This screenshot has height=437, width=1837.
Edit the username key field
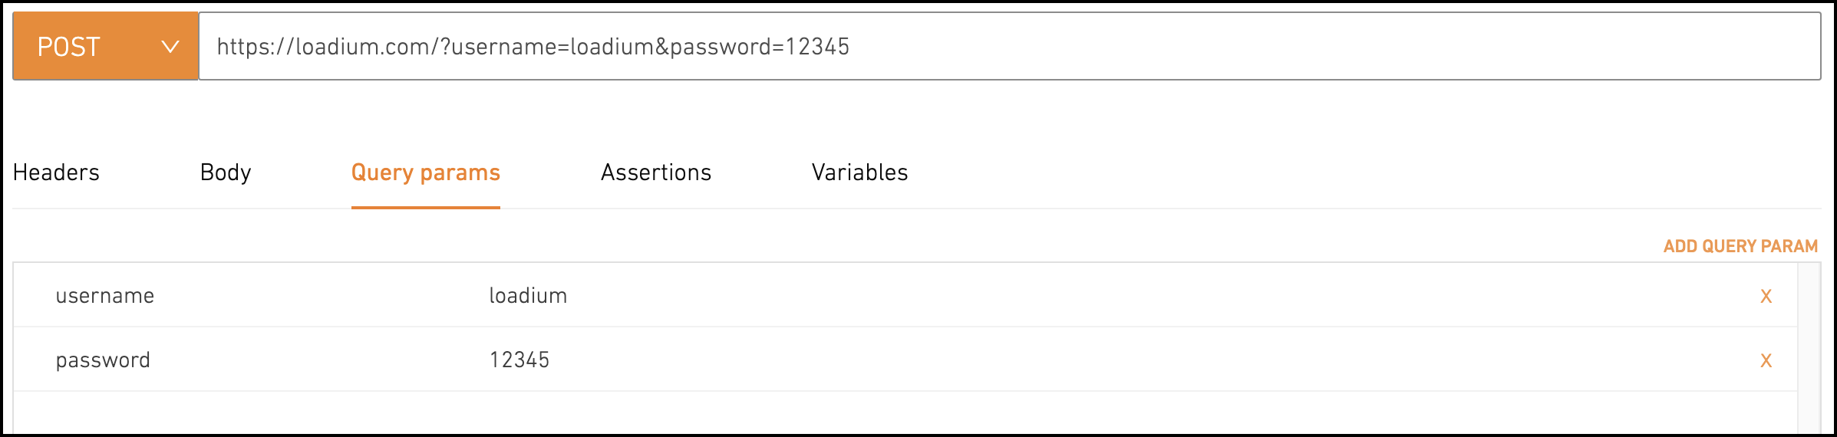[105, 296]
